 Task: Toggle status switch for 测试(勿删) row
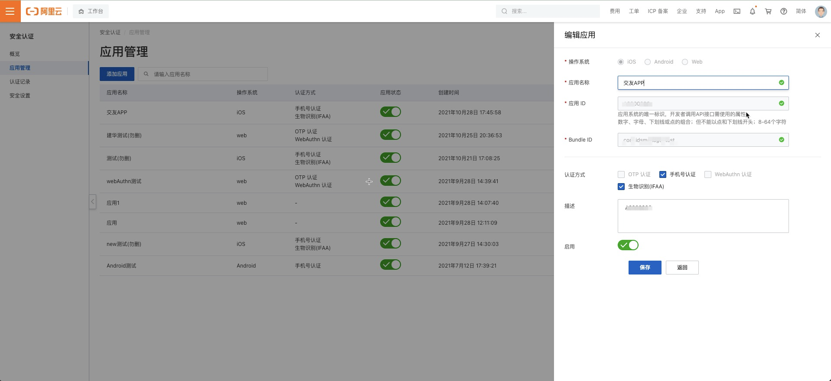391,158
